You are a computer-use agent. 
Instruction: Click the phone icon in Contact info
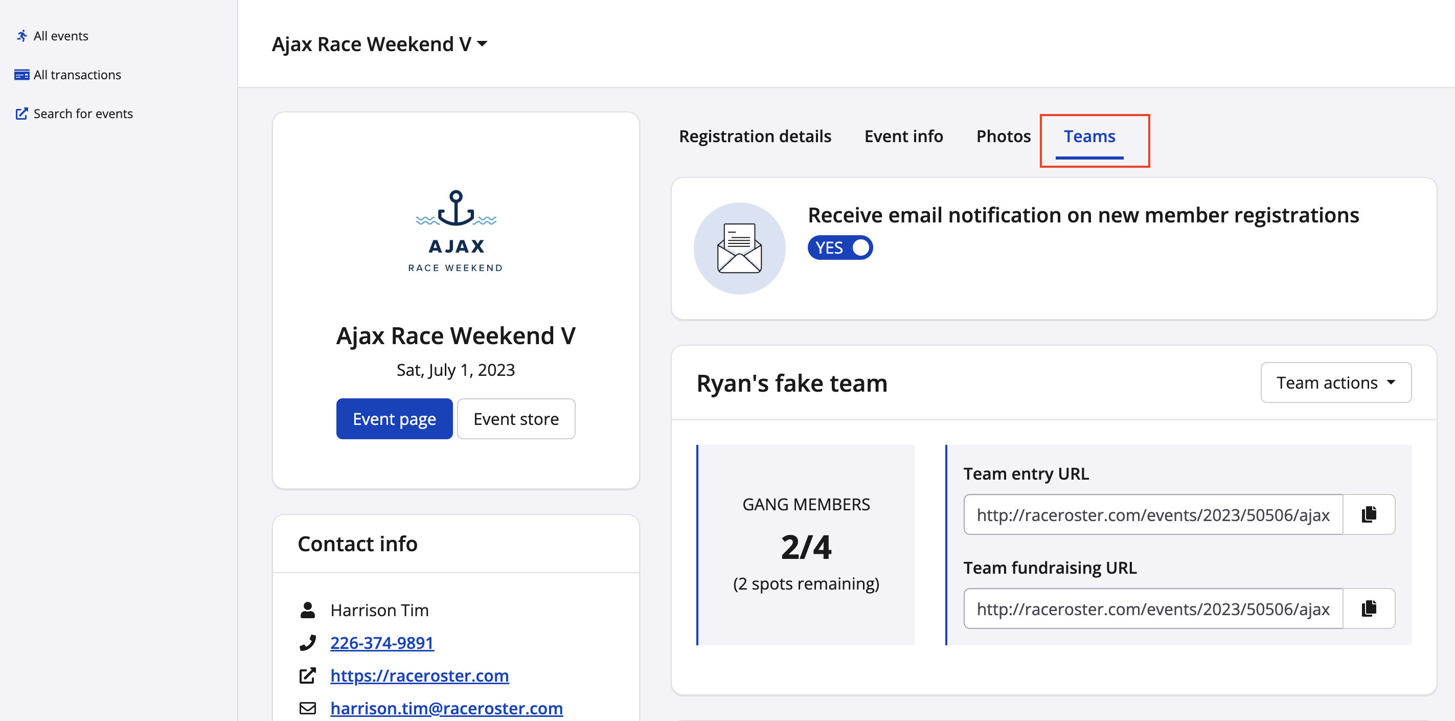click(x=307, y=642)
